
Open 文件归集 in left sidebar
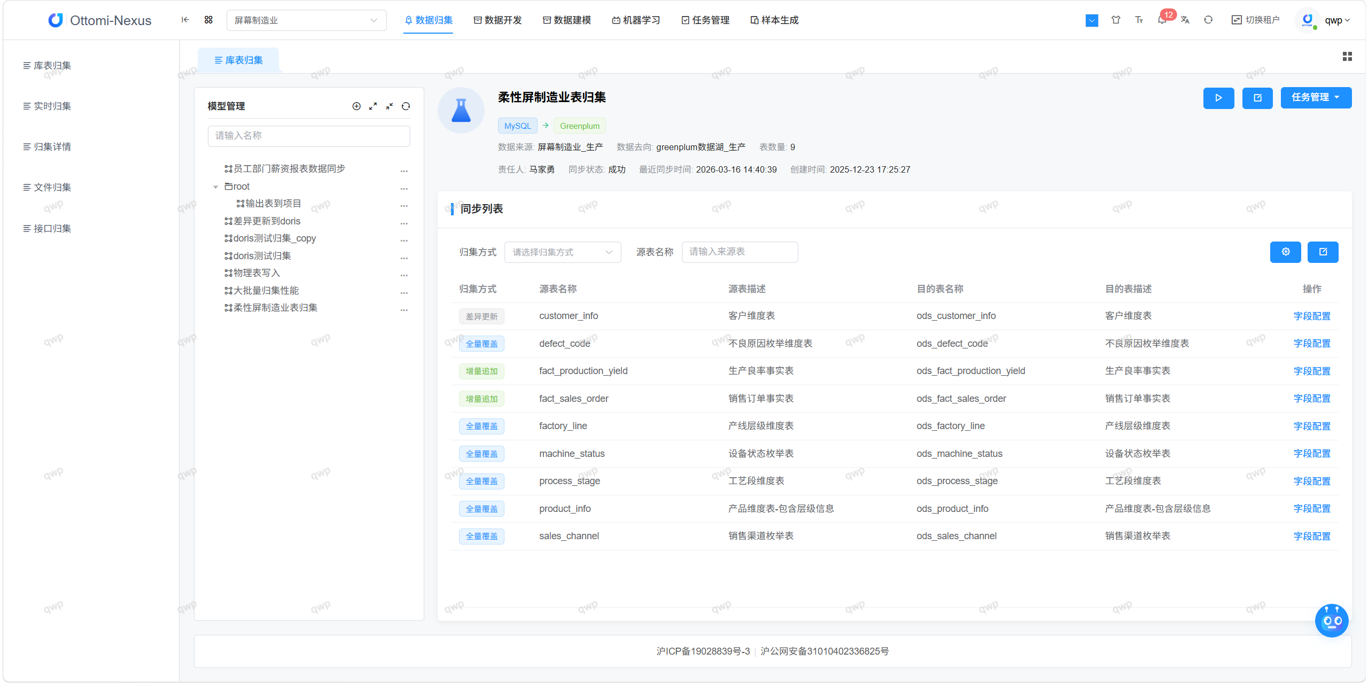pyautogui.click(x=47, y=188)
